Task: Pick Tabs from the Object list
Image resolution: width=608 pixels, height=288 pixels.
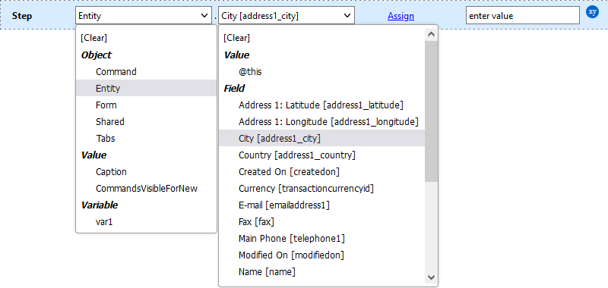Action: tap(146, 138)
